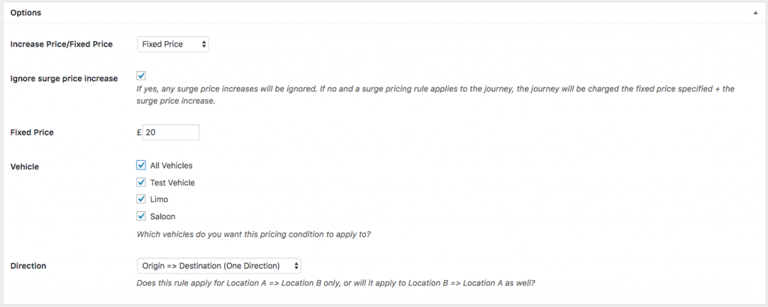This screenshot has width=768, height=307.
Task: Click the bold 'Vehicle' field label
Action: coord(24,166)
